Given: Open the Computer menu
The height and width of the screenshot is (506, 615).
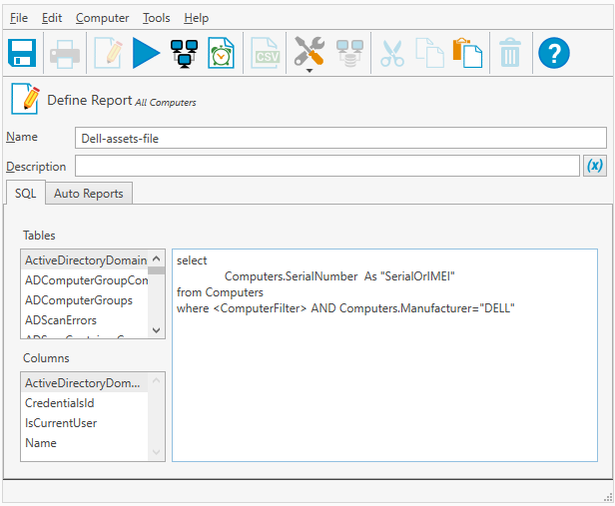Looking at the screenshot, I should tap(103, 18).
